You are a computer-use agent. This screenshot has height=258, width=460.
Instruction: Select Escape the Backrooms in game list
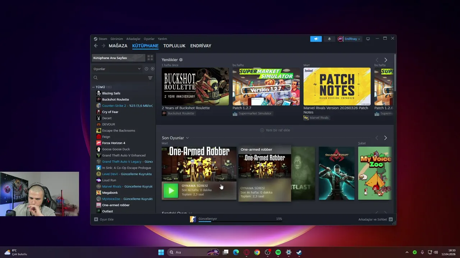click(119, 130)
